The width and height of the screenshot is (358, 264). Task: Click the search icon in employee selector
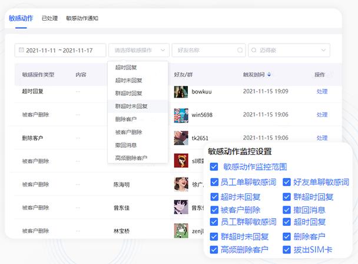(x=254, y=50)
